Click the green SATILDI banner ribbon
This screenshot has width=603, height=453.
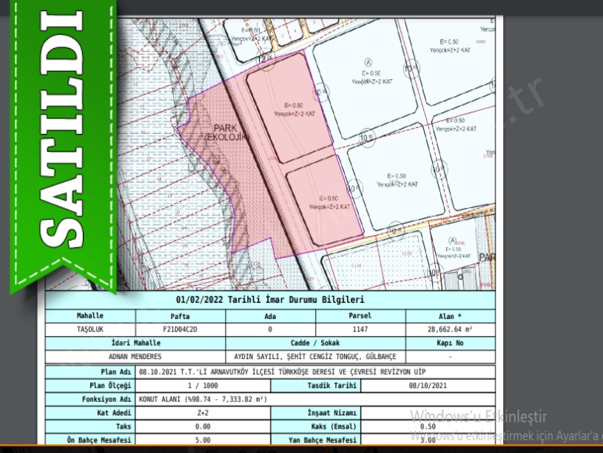tap(63, 141)
